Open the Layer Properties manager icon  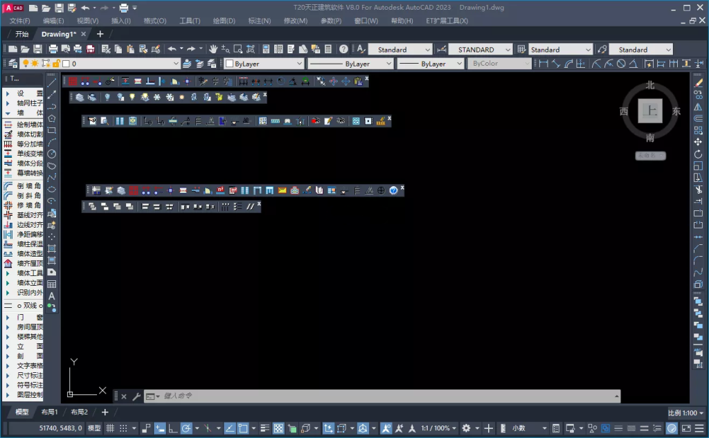click(12, 64)
